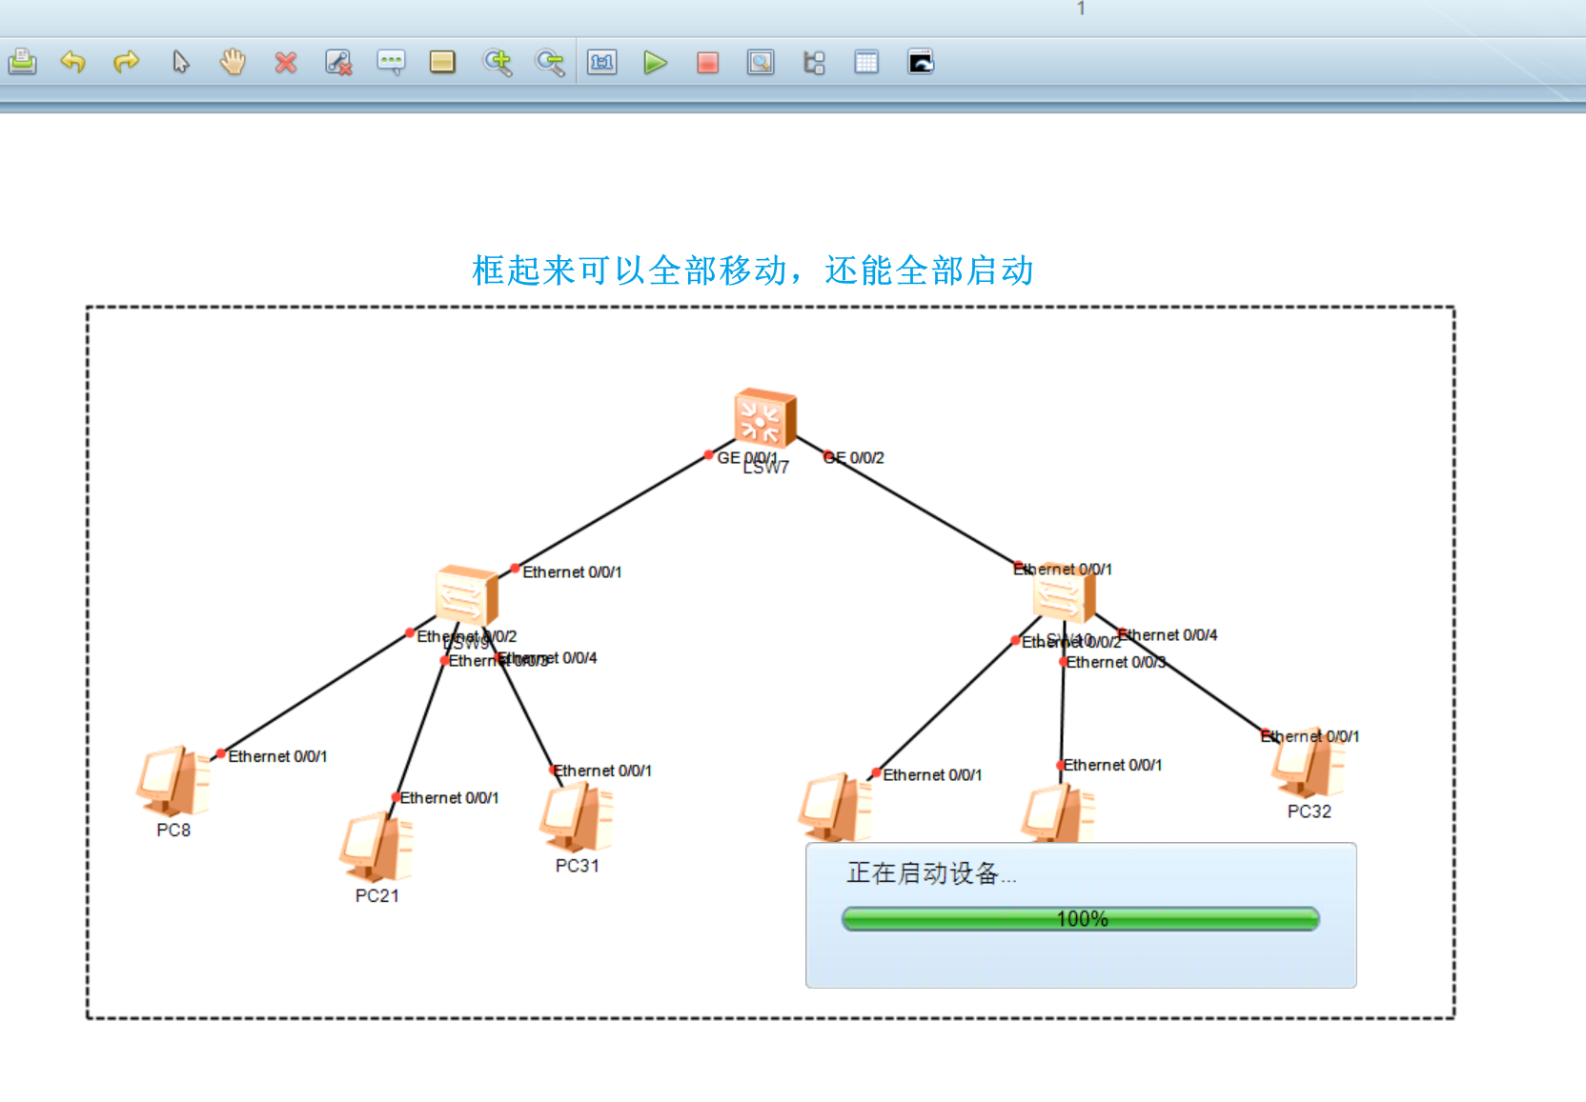1586x1102 pixels.
Task: Click the 100% startup progress bar
Action: click(x=1081, y=919)
